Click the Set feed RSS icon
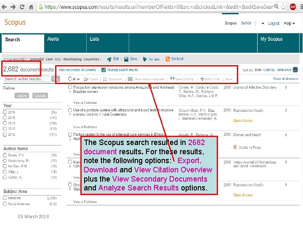The width and height of the screenshot is (303, 227). click(168, 59)
